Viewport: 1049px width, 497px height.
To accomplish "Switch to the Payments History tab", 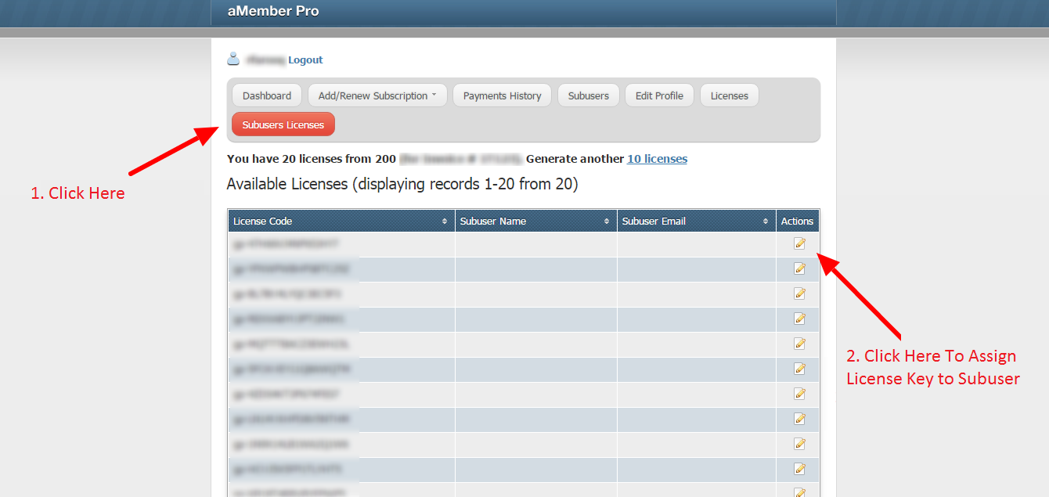I will coord(502,95).
